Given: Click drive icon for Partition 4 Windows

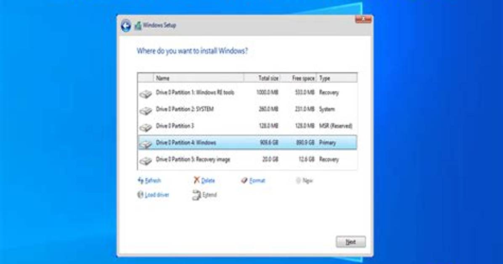Looking at the screenshot, I should point(146,144).
